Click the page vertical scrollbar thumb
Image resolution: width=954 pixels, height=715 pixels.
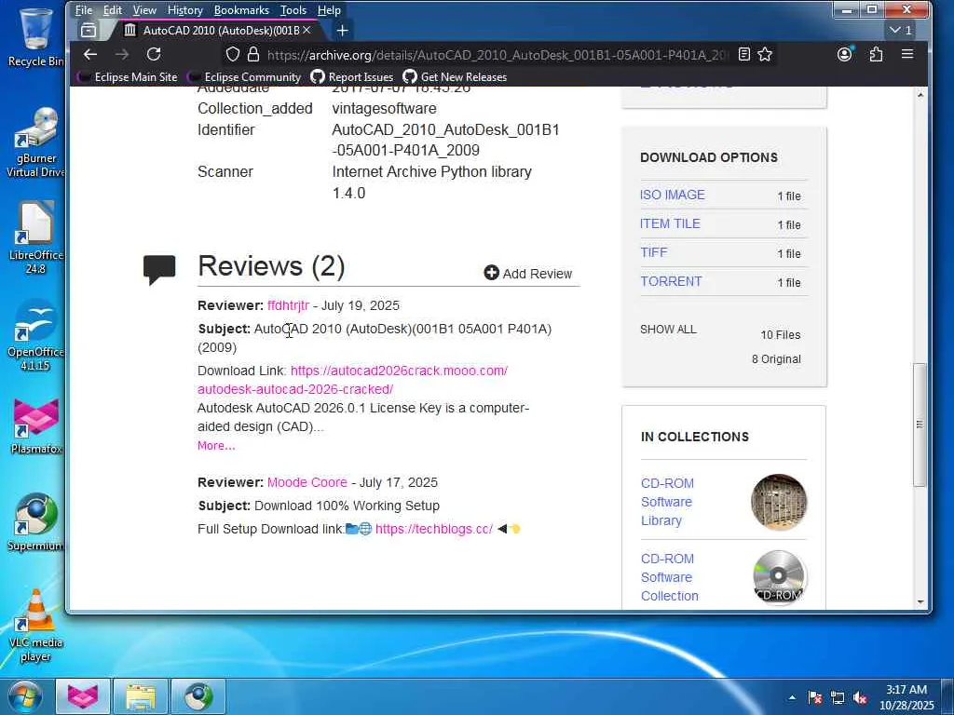coord(920,425)
